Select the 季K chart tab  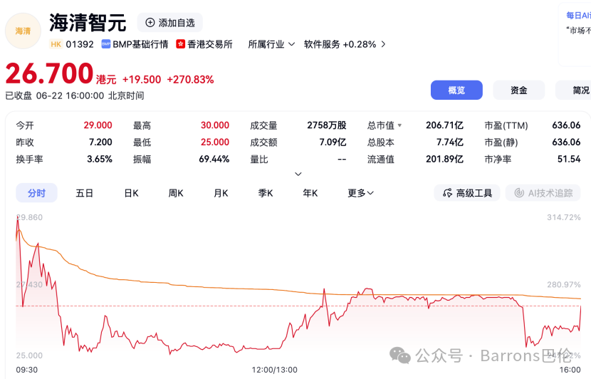266,193
